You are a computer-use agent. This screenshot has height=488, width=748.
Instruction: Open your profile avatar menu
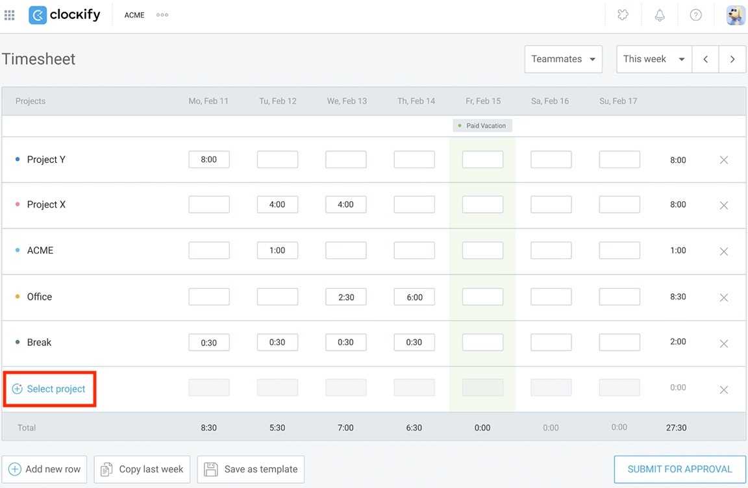tap(735, 15)
